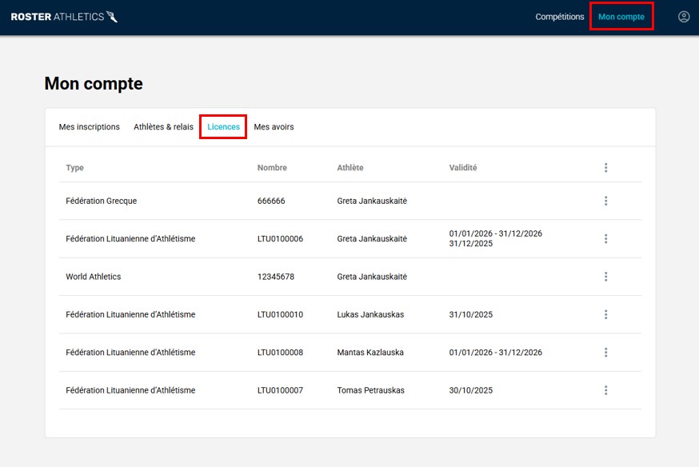Click validity range in the LTU0100008 row
Image resolution: width=699 pixels, height=467 pixels.
[x=495, y=353]
